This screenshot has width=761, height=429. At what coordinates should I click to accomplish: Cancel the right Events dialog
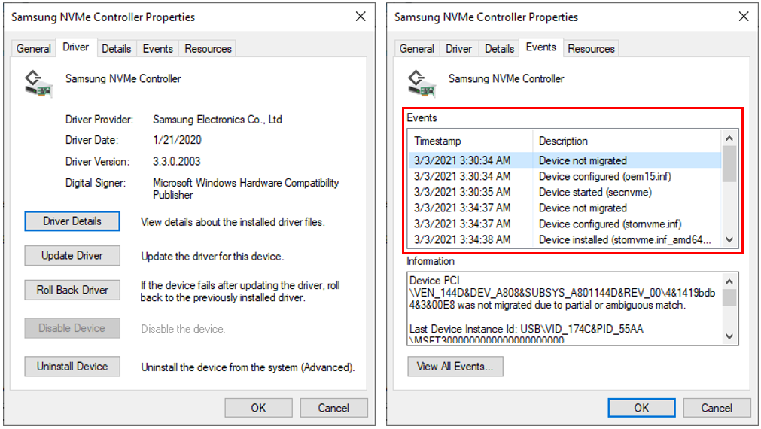pyautogui.click(x=717, y=408)
